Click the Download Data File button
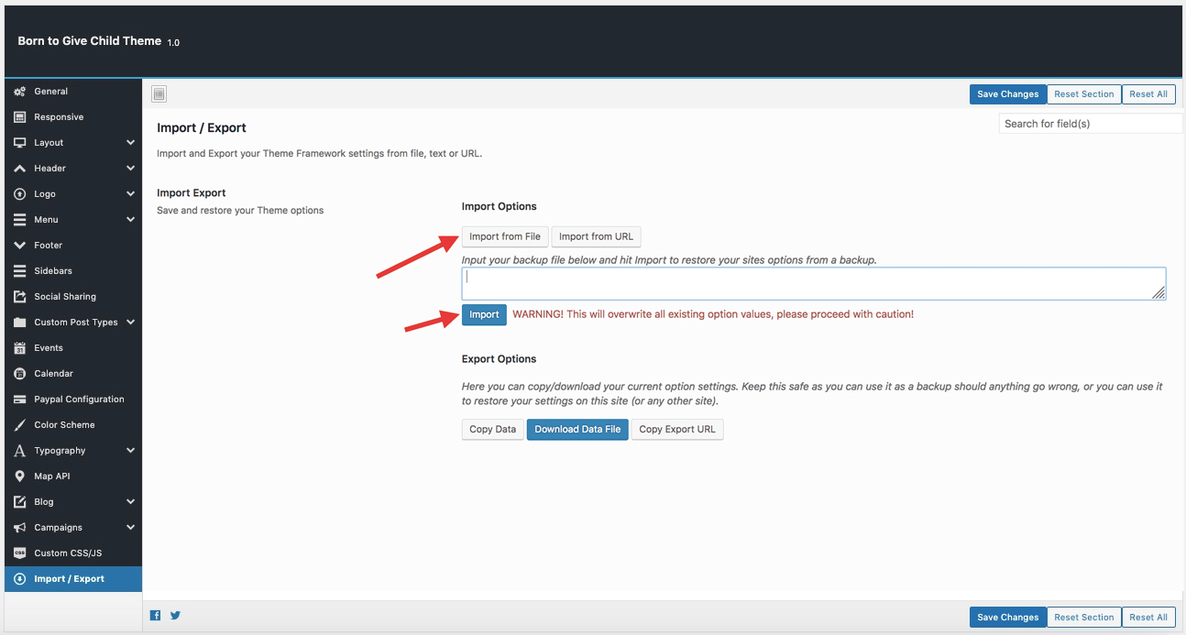1186x635 pixels. (577, 429)
